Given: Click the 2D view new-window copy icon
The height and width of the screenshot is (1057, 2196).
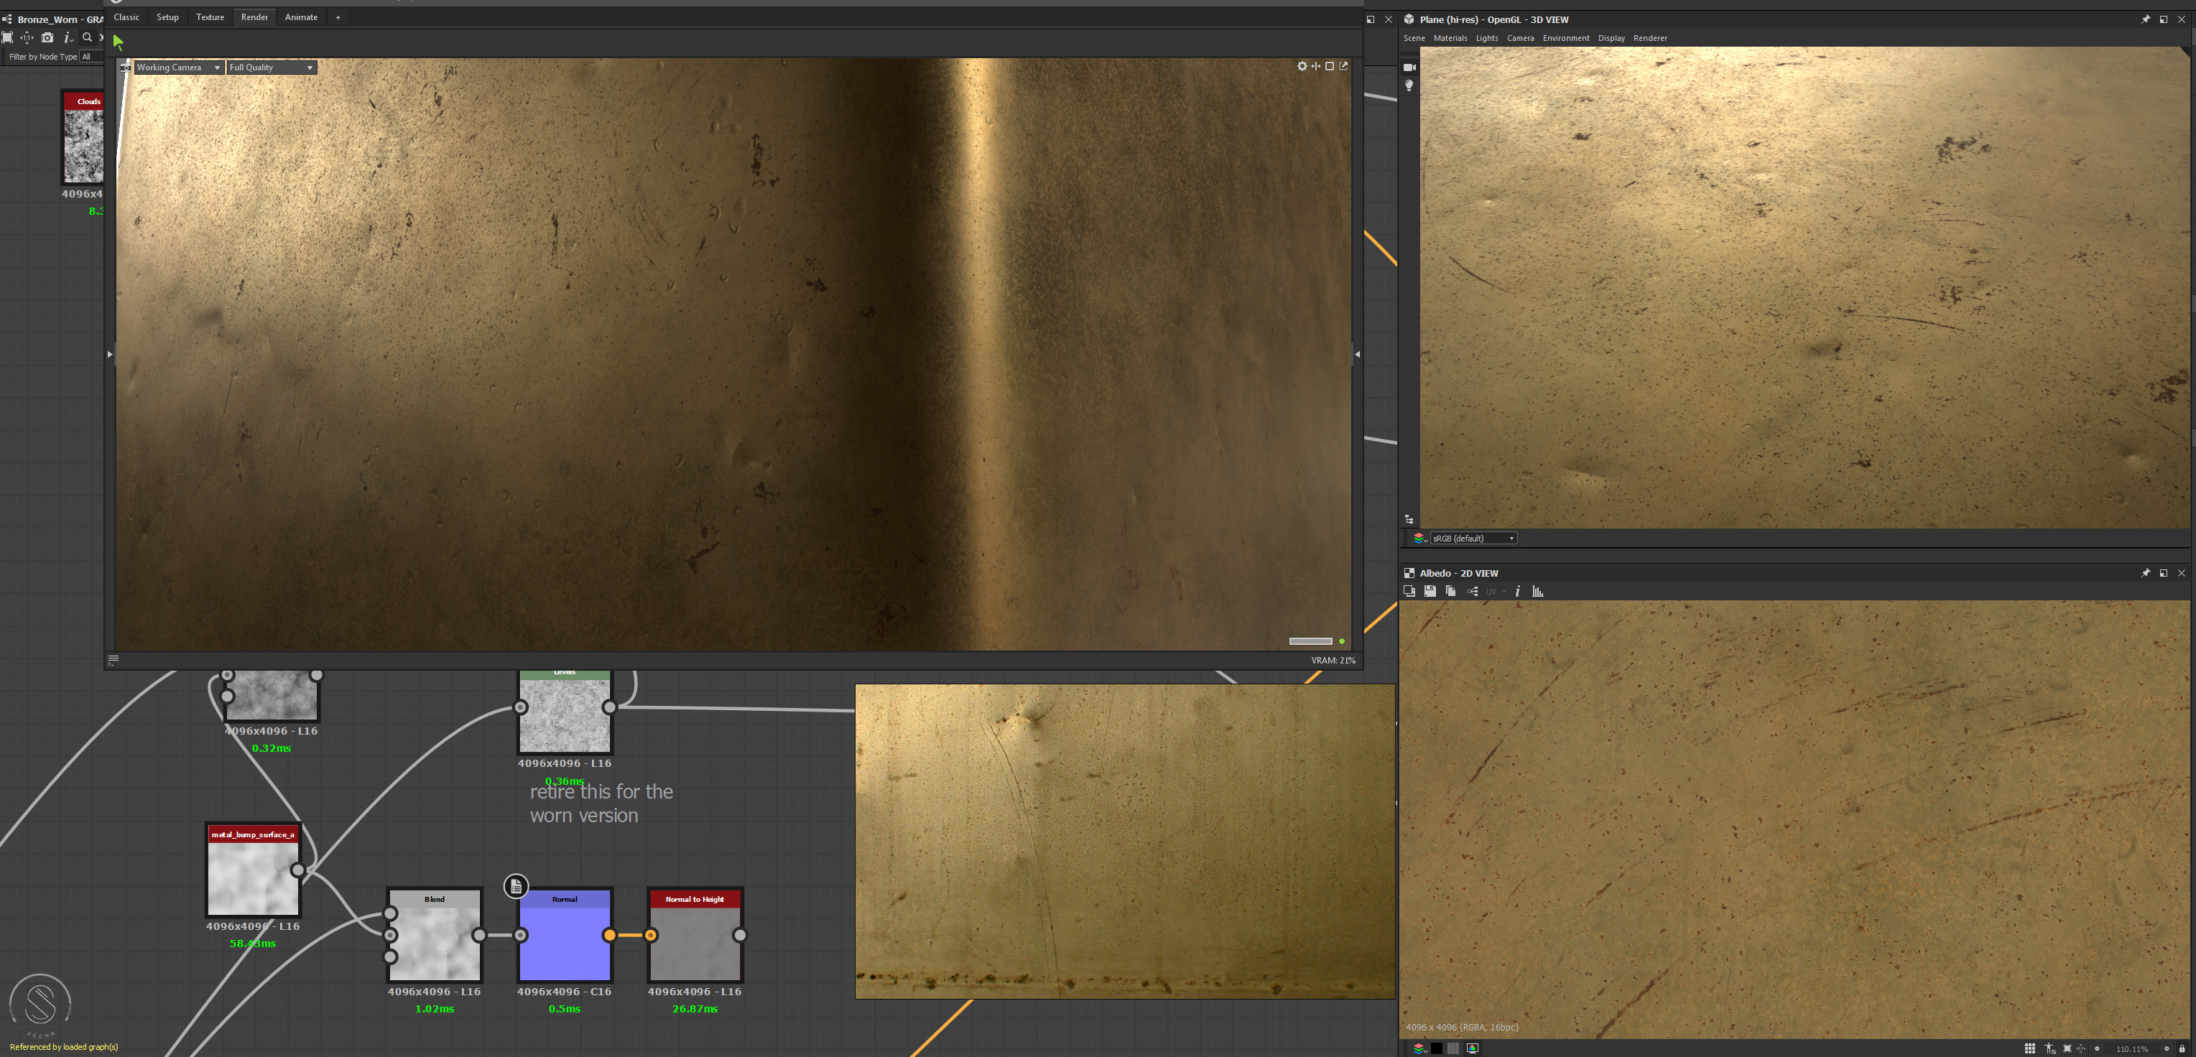Looking at the screenshot, I should (x=1409, y=591).
